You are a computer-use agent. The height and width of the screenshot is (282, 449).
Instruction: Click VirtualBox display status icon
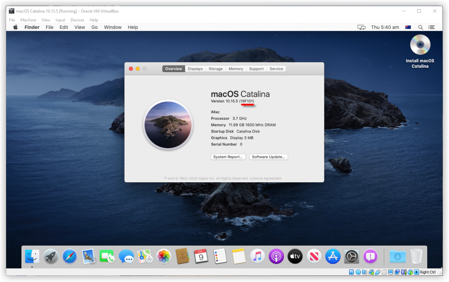391,272
